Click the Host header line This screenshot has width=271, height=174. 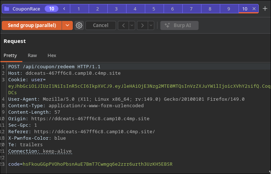coord(64,73)
